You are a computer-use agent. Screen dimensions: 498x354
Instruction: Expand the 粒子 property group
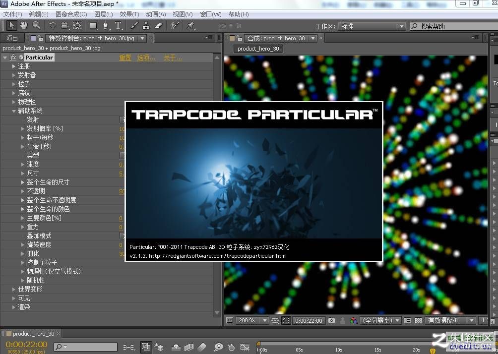[14, 84]
